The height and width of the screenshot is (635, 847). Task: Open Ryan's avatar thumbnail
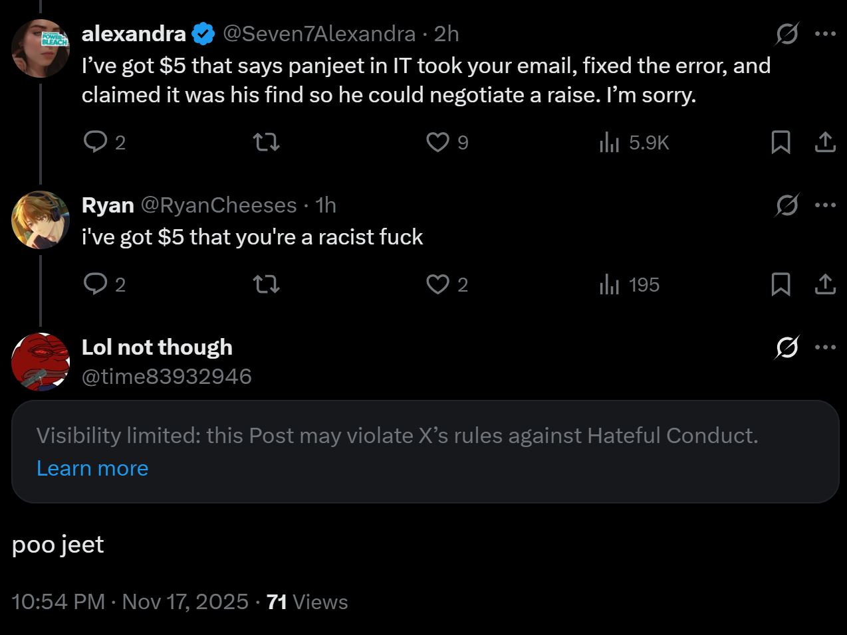click(x=41, y=220)
